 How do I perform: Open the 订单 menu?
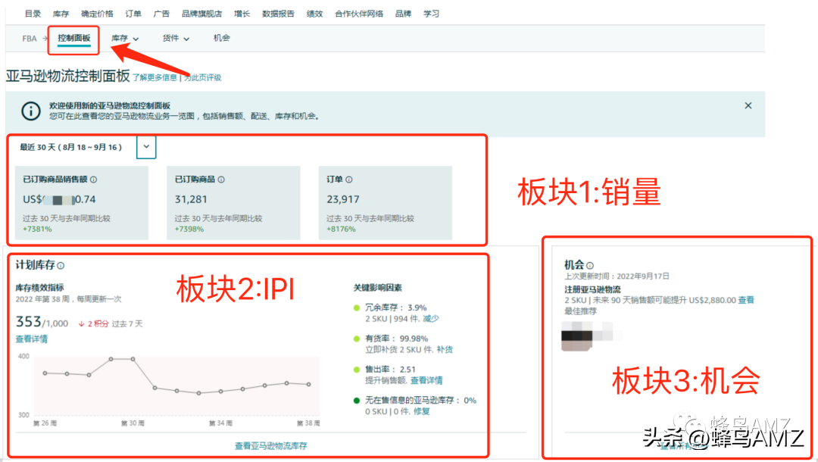click(133, 14)
